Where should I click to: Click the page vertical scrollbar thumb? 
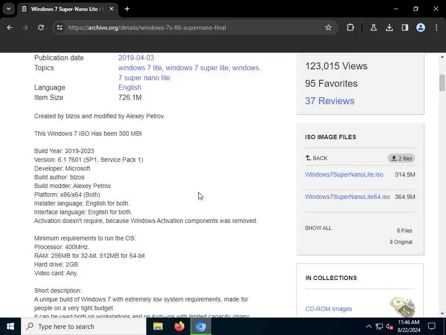(442, 83)
